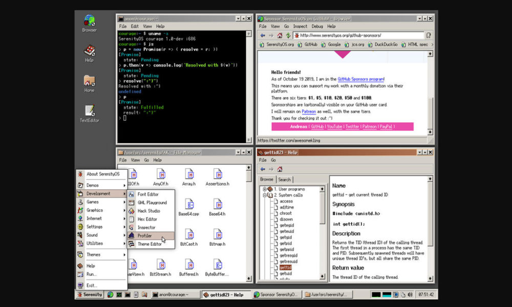Image resolution: width=512 pixels, height=307 pixels.
Task: Click the browser bookmark page icon
Action: [x=428, y=35]
